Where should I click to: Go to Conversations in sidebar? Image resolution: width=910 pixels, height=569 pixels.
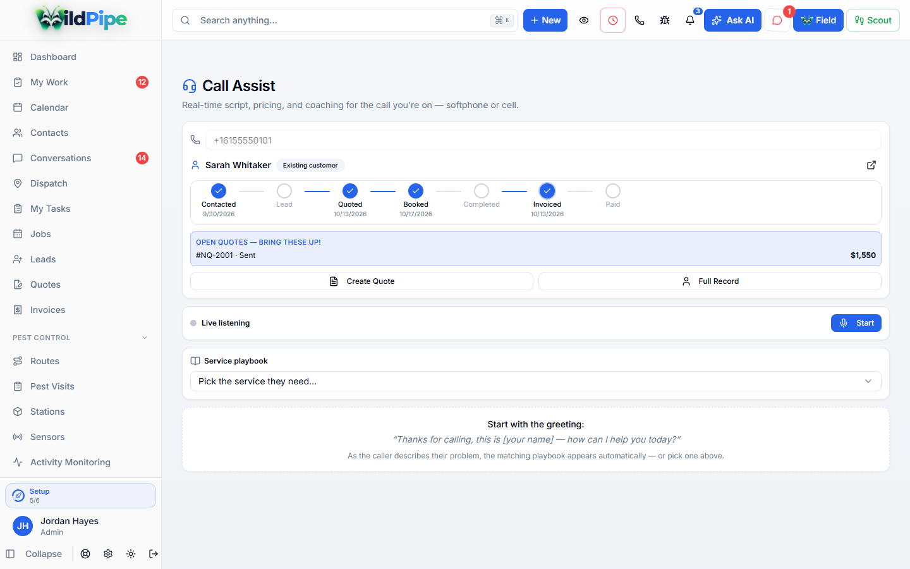(80, 158)
